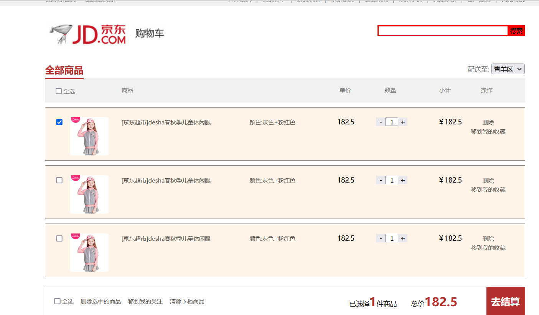This screenshot has height=315, width=539.
Task: Click 删除 on the third product row
Action: (488, 239)
